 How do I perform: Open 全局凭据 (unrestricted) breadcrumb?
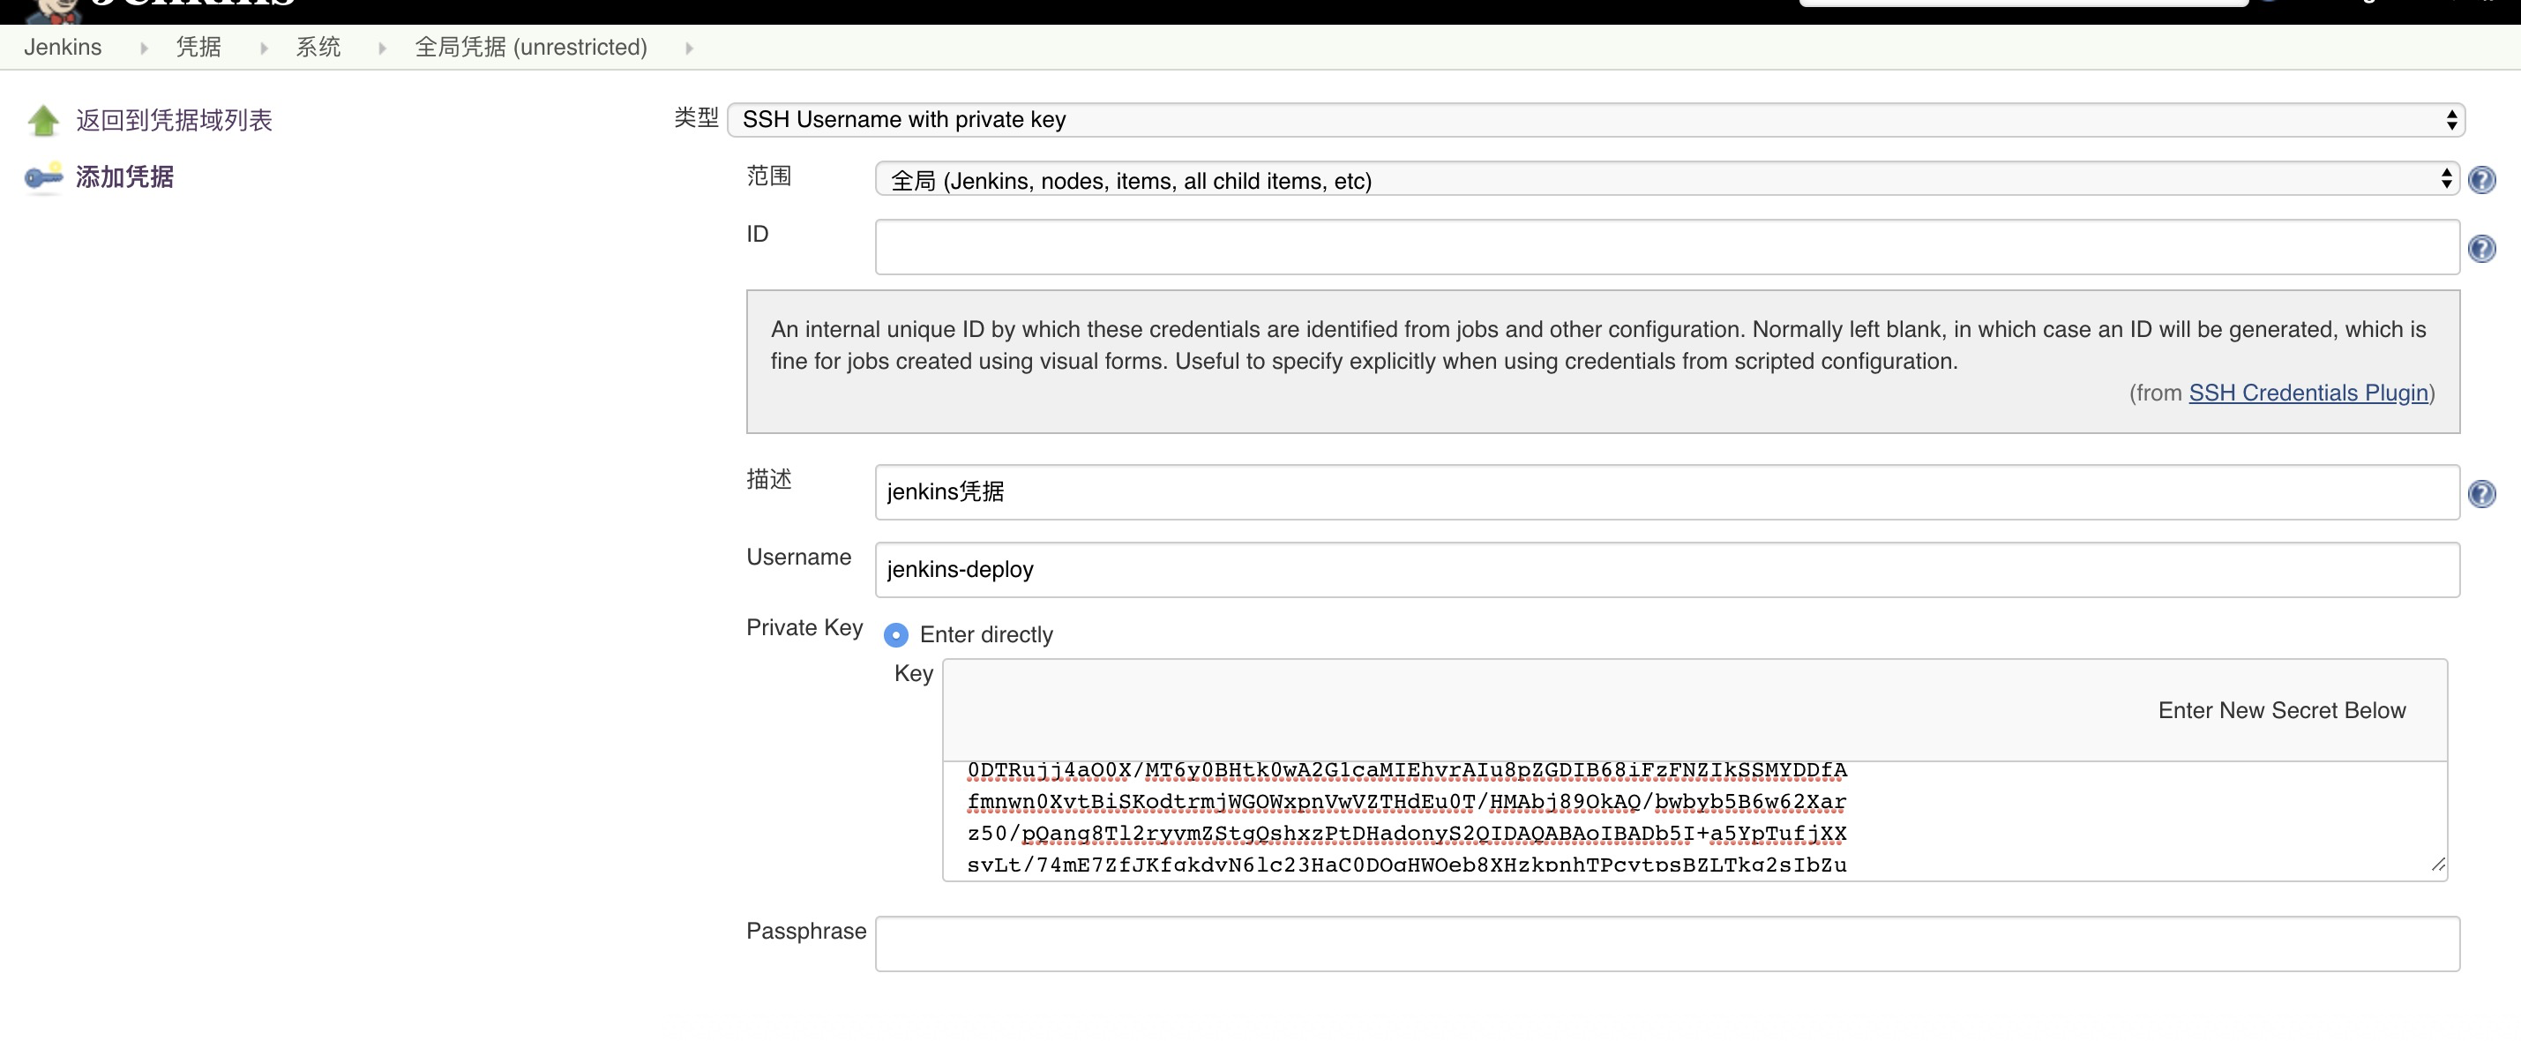click(530, 47)
